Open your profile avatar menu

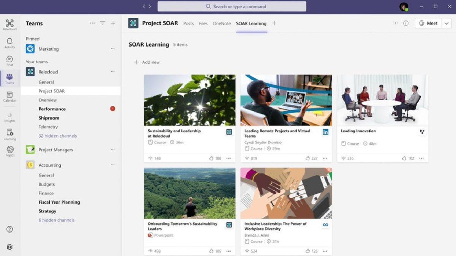coord(404,6)
